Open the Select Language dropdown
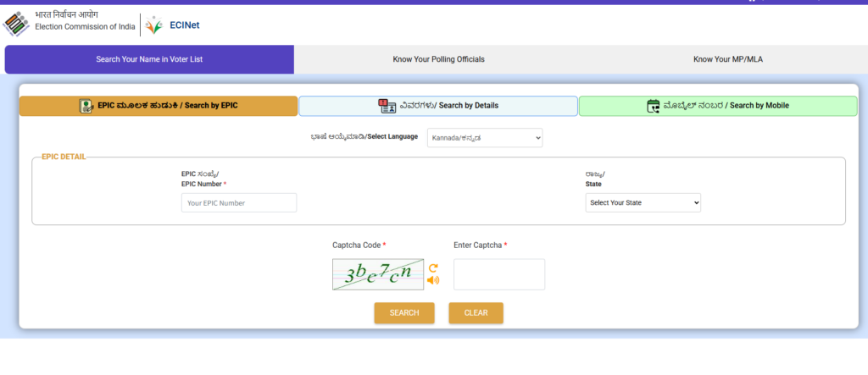The image size is (868, 375). click(x=484, y=138)
